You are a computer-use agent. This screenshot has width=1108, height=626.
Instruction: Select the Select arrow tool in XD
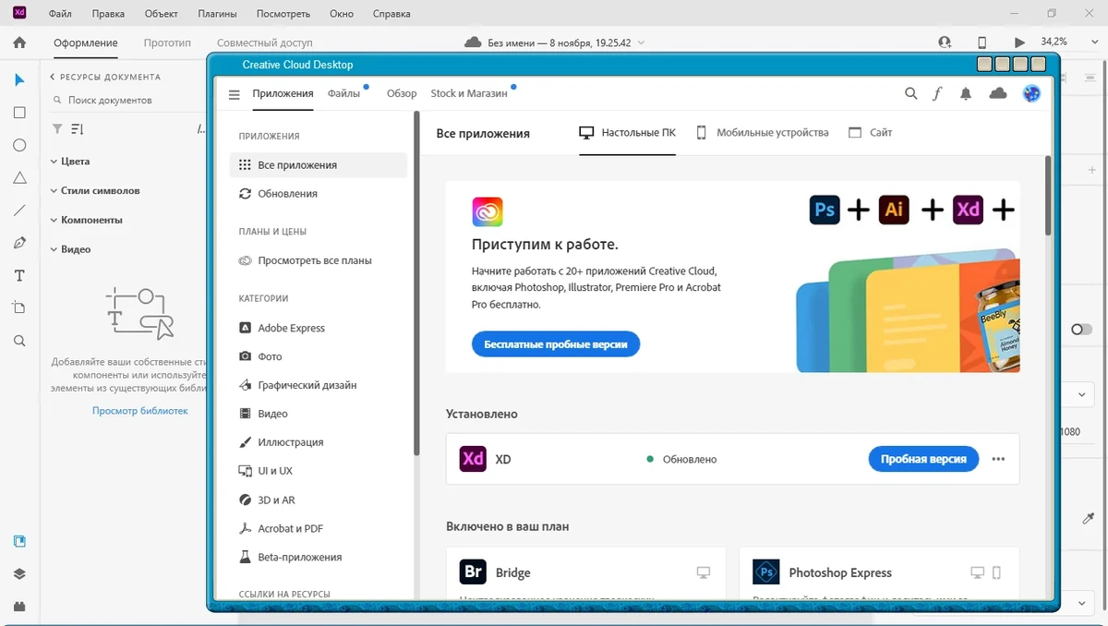coord(19,80)
